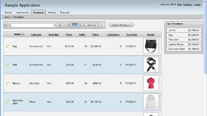The width and height of the screenshot is (207, 116).
Task: Click the $2,700.00 Jacket sales value
Action: (194, 30)
